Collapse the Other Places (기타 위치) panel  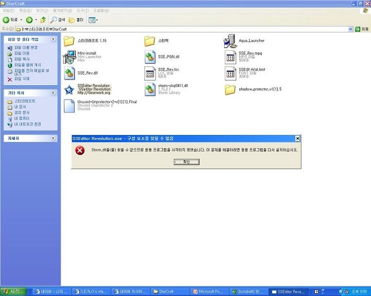tap(53, 93)
